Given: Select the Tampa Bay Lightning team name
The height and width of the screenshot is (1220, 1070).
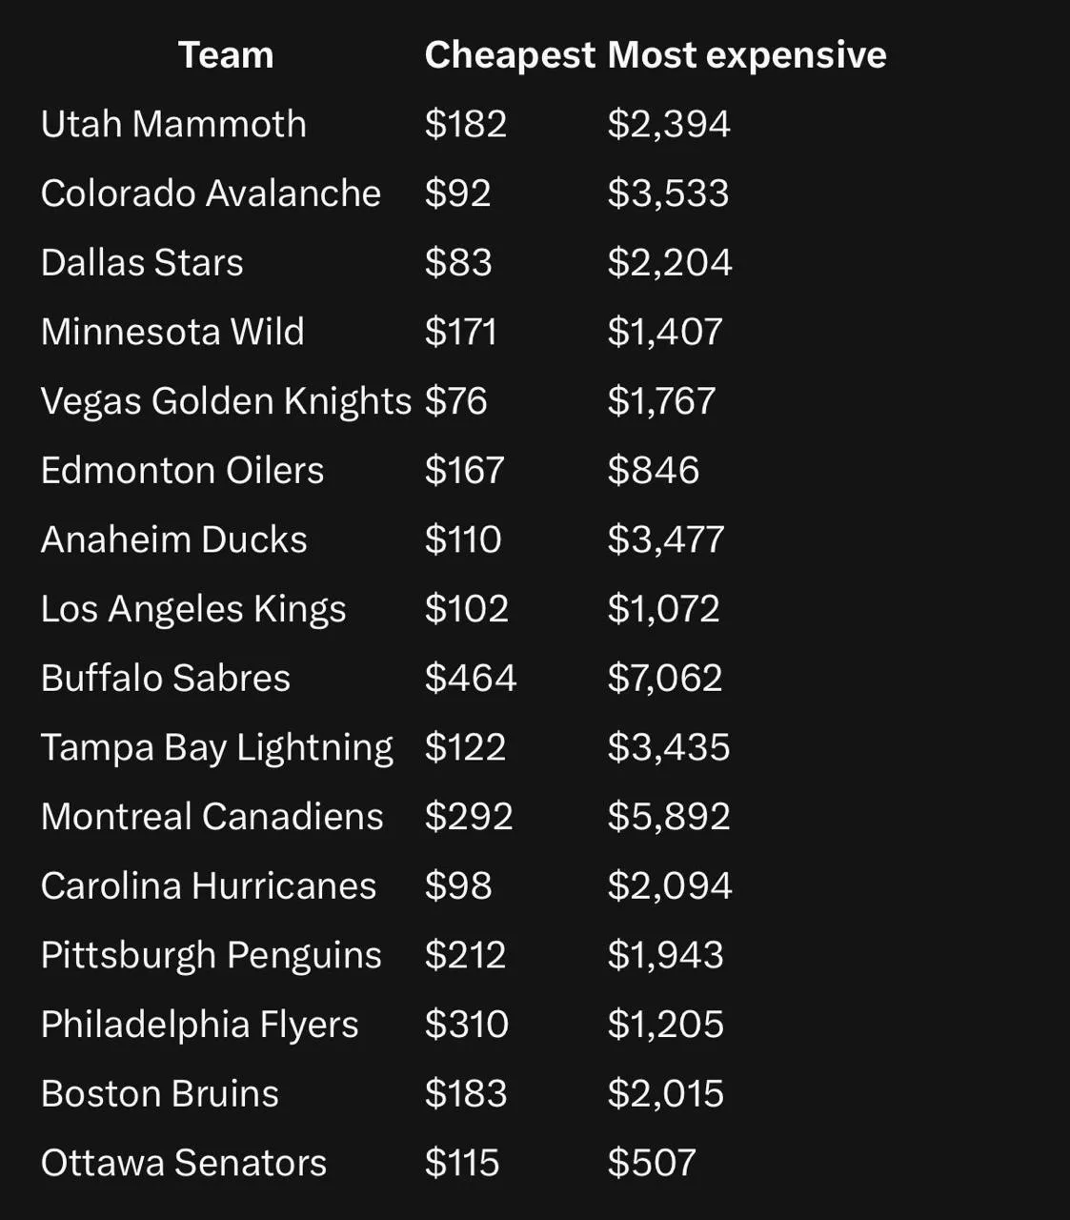Looking at the screenshot, I should [x=216, y=747].
